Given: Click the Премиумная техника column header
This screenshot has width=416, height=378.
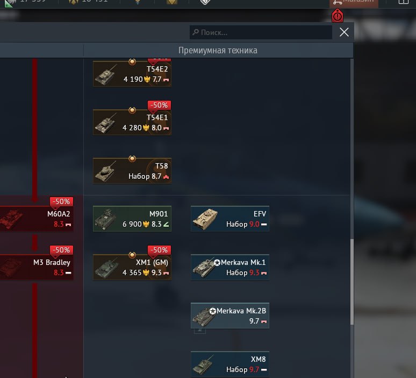Looking at the screenshot, I should coord(218,50).
